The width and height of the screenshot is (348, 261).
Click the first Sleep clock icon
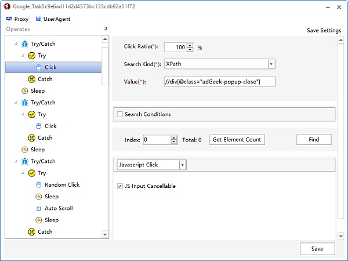coord(24,91)
